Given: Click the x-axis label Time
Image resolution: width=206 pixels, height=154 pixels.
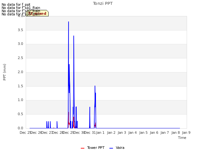Looking at the screenshot, I should [x=182, y=138].
